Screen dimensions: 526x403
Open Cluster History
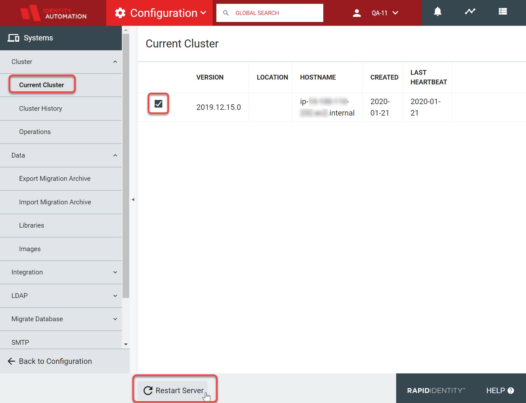coord(61,109)
